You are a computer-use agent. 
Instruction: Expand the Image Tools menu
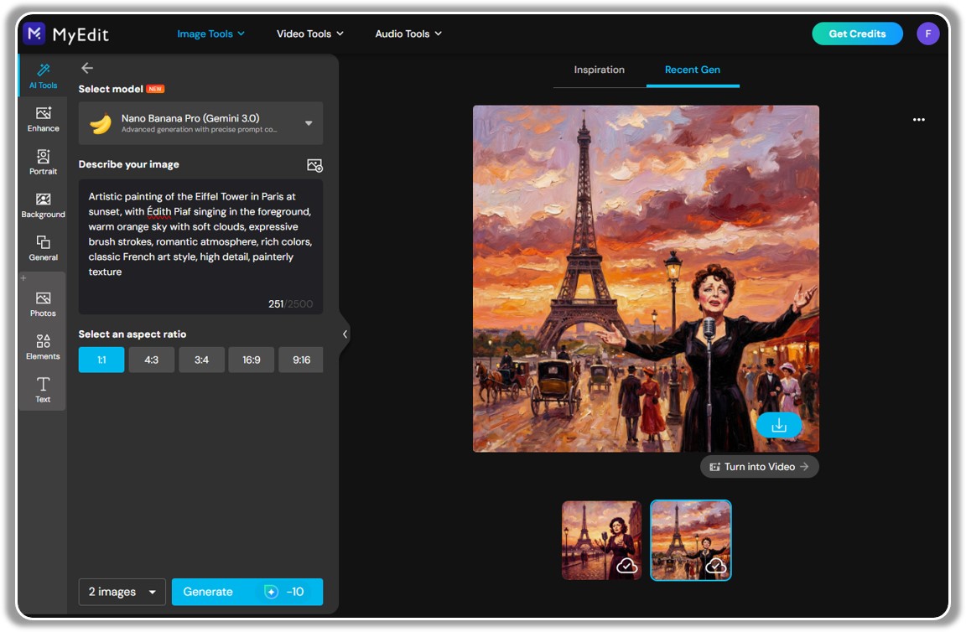208,34
